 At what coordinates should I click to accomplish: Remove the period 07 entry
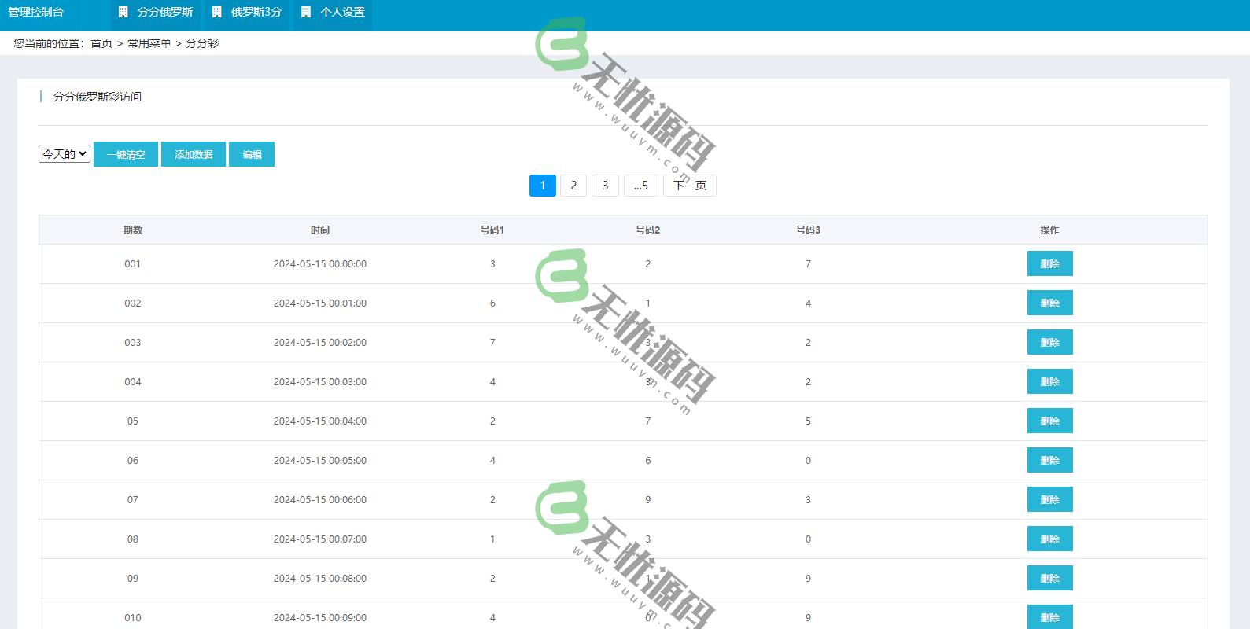1049,500
